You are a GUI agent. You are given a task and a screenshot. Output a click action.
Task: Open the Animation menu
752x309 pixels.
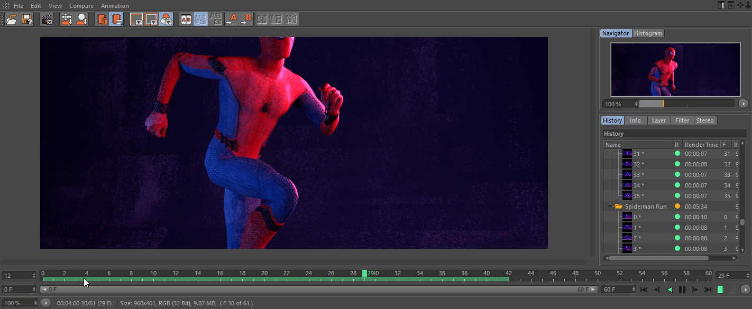[115, 6]
